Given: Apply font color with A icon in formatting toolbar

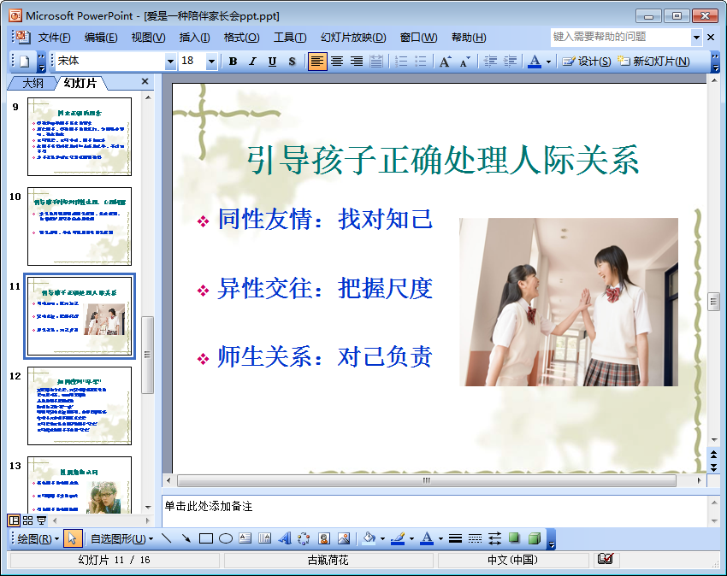Looking at the screenshot, I should 535,62.
